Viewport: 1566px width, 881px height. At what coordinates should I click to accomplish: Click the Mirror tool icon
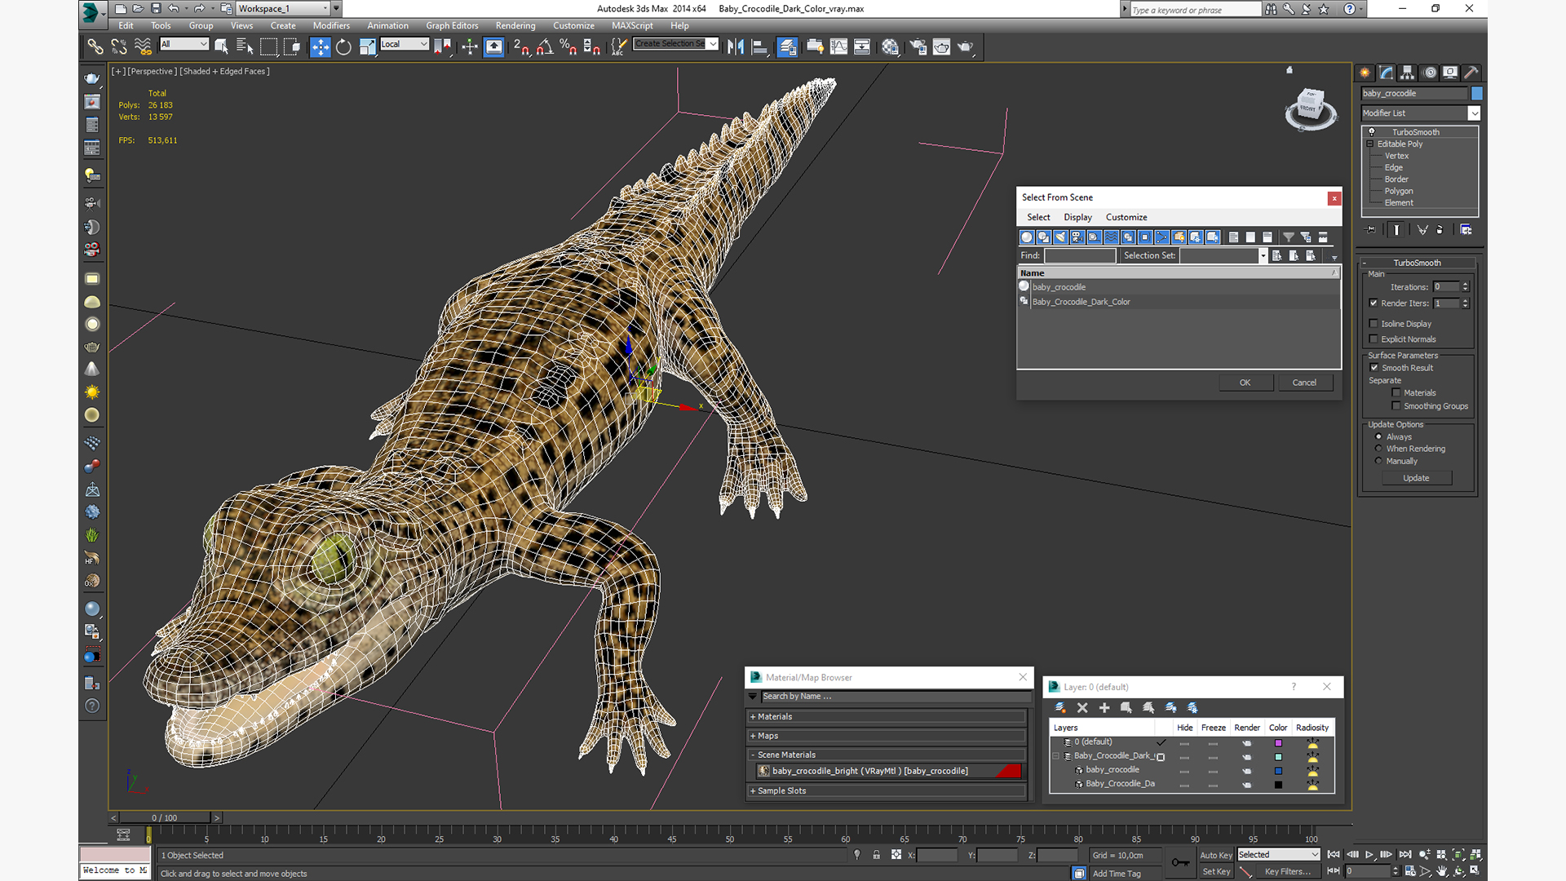pyautogui.click(x=736, y=47)
